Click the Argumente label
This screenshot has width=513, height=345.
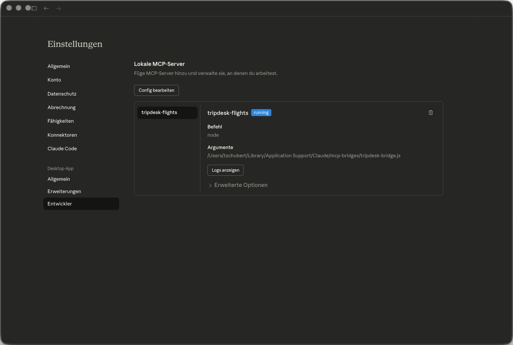tap(220, 147)
